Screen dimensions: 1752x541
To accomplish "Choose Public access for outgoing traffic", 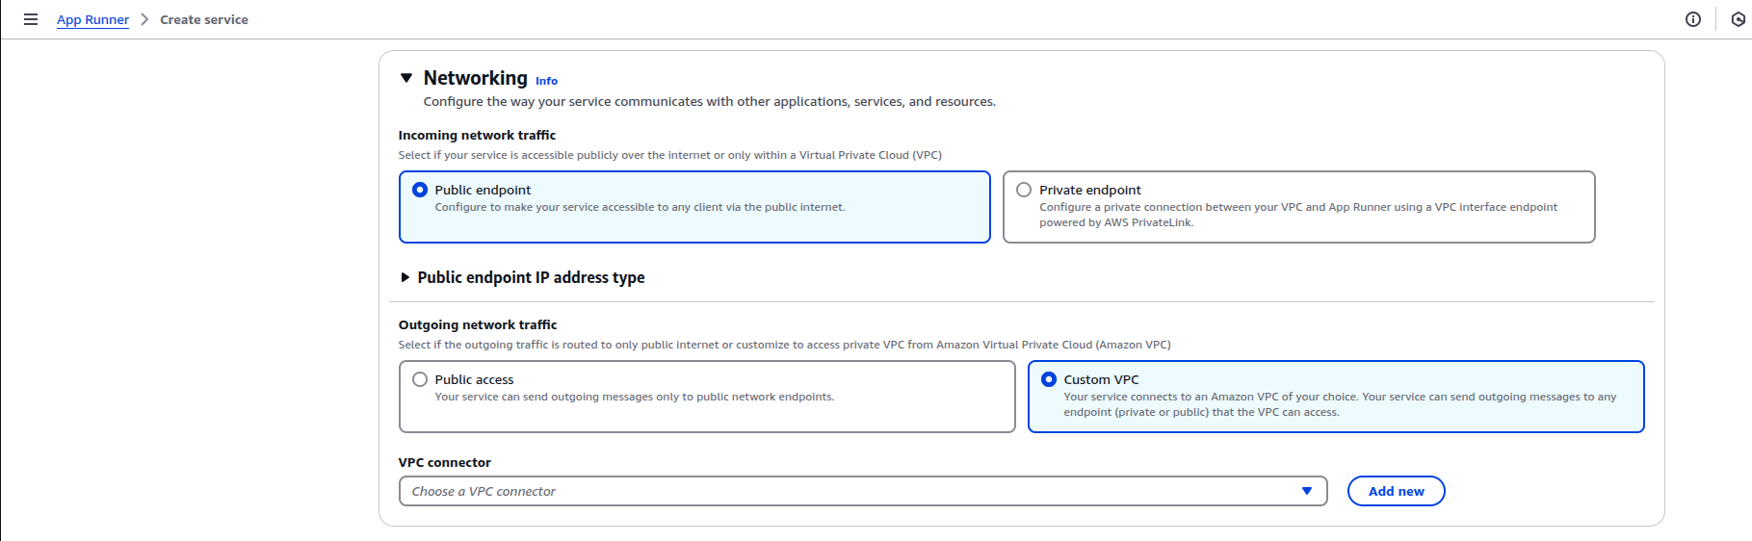I will point(420,379).
